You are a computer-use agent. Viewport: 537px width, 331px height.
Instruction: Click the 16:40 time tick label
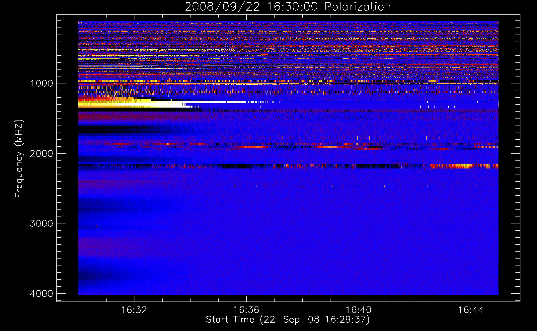pyautogui.click(x=359, y=310)
